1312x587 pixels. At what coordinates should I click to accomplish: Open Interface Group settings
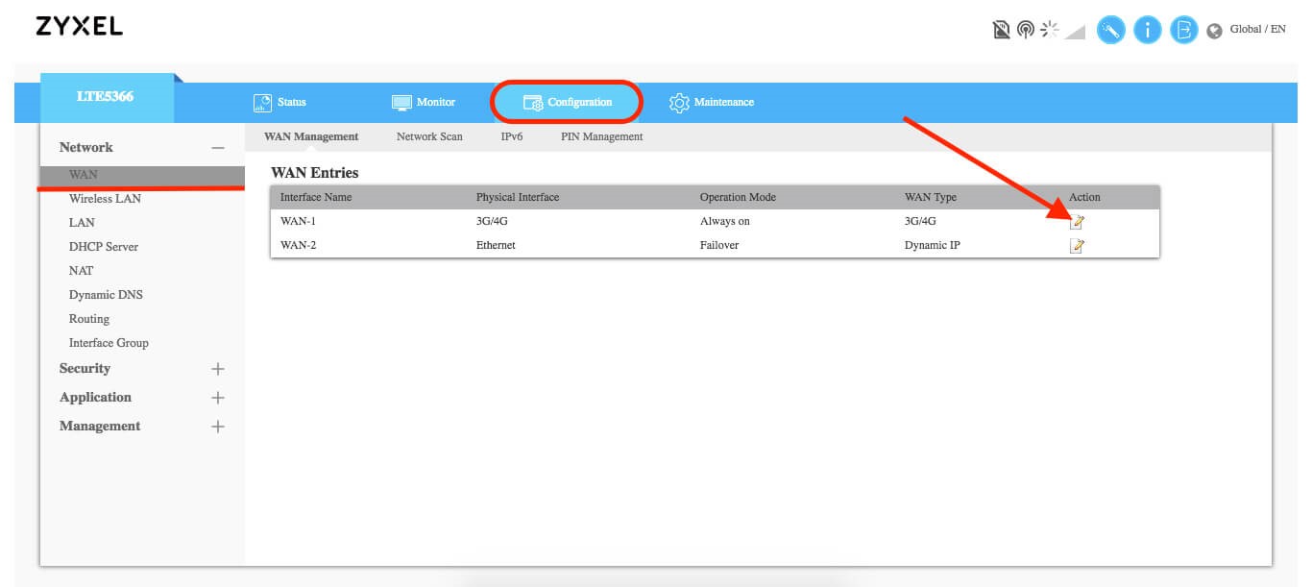pyautogui.click(x=109, y=343)
